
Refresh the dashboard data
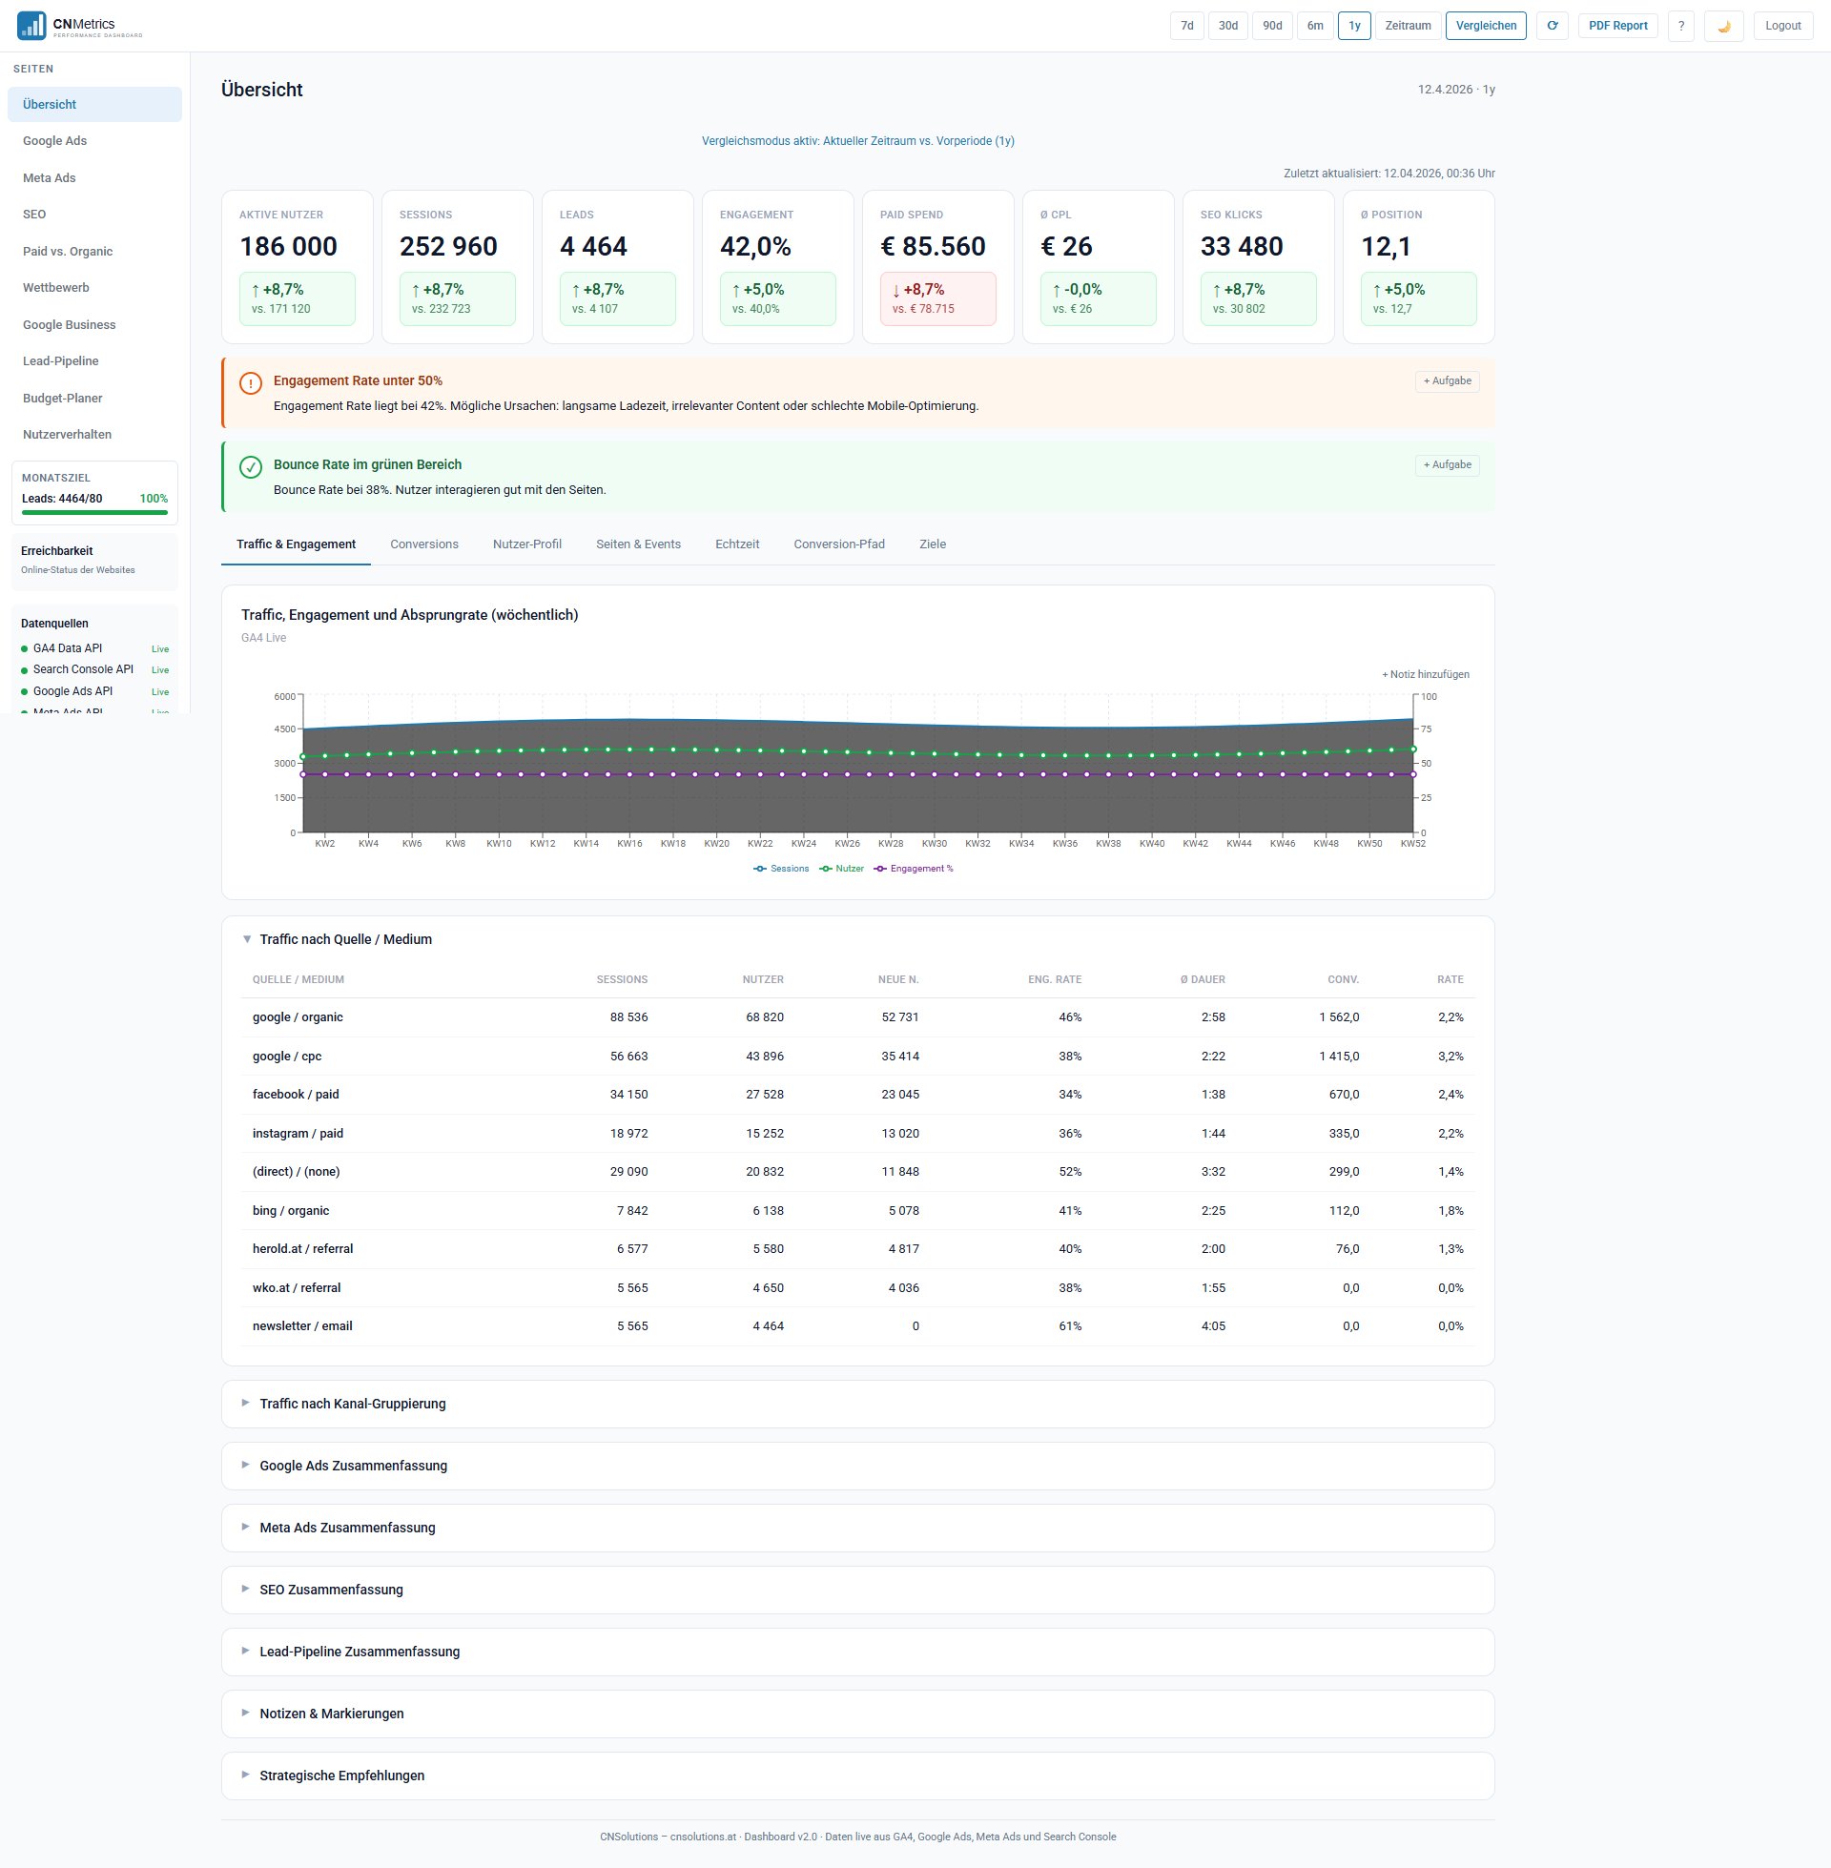pos(1553,26)
